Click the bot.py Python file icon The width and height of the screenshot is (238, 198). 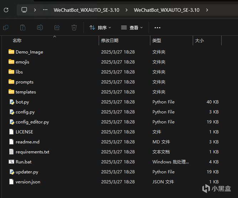pos(12,102)
